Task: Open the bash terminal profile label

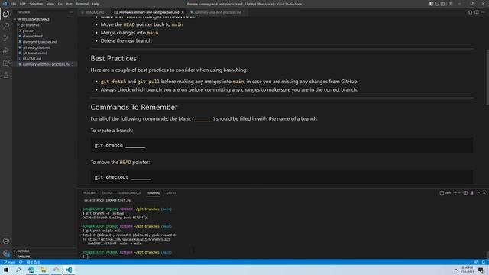Action: 445,193
